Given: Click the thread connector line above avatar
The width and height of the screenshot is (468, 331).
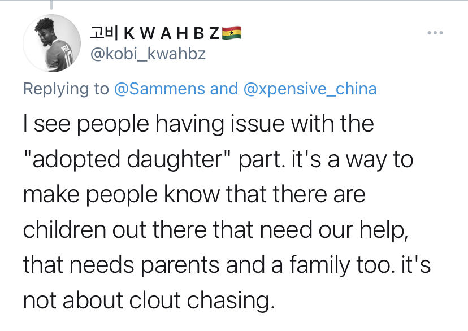Looking at the screenshot, I should (51, 5).
